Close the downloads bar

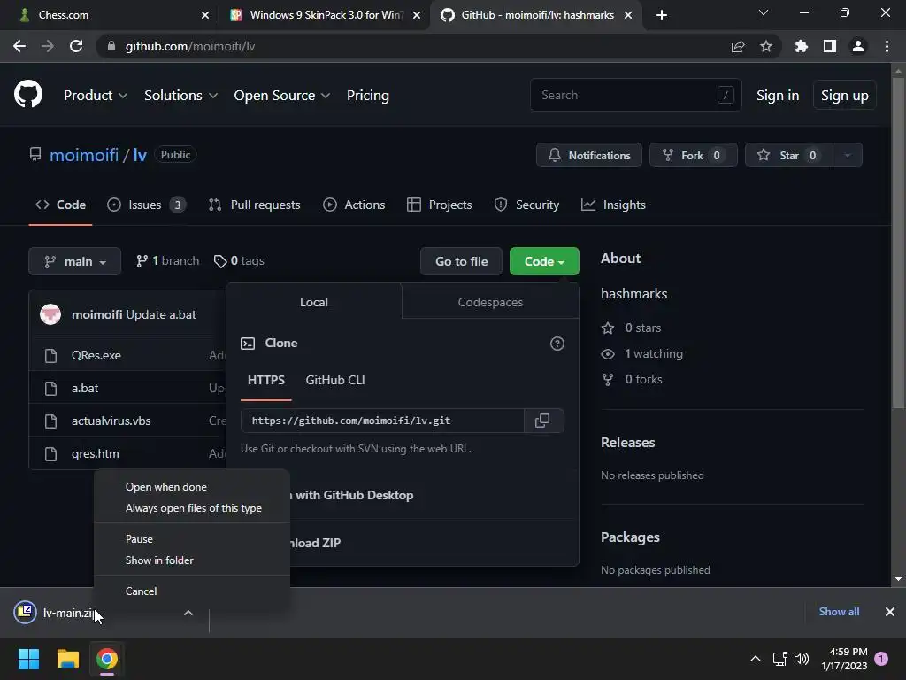tap(890, 612)
